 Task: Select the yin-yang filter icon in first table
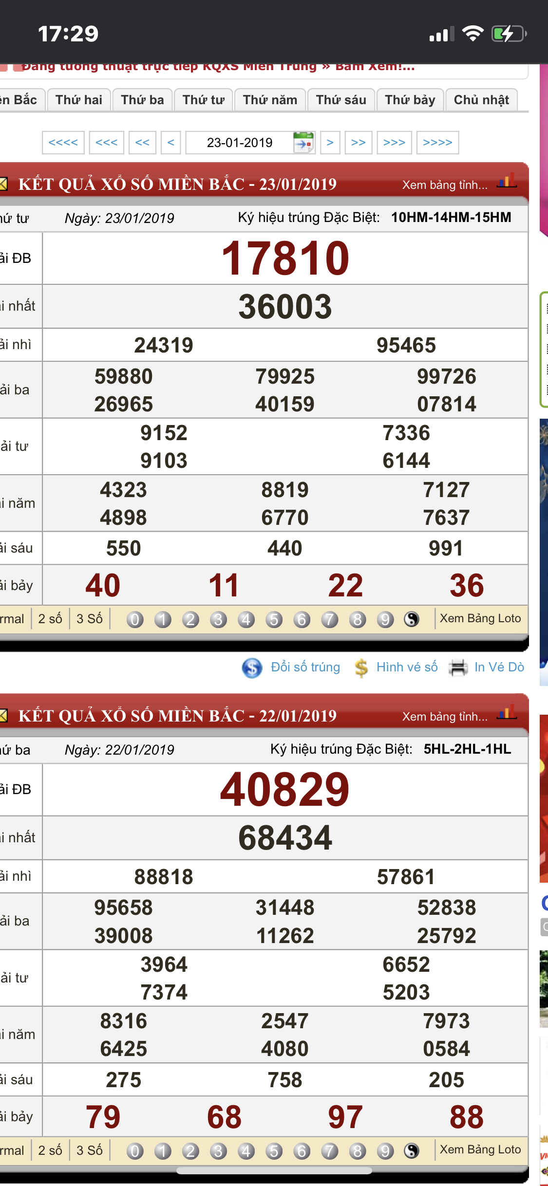412,619
